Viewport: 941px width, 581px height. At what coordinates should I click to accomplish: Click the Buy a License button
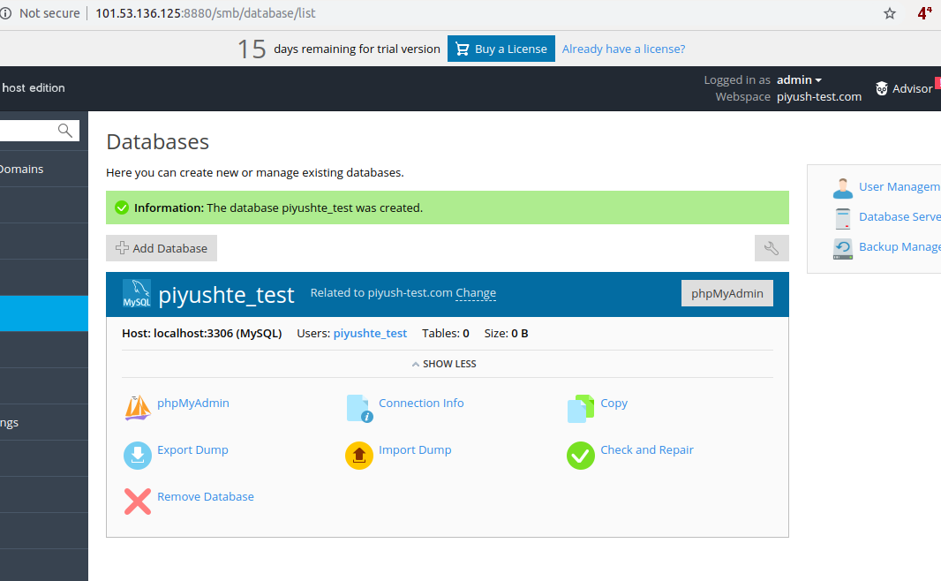501,49
